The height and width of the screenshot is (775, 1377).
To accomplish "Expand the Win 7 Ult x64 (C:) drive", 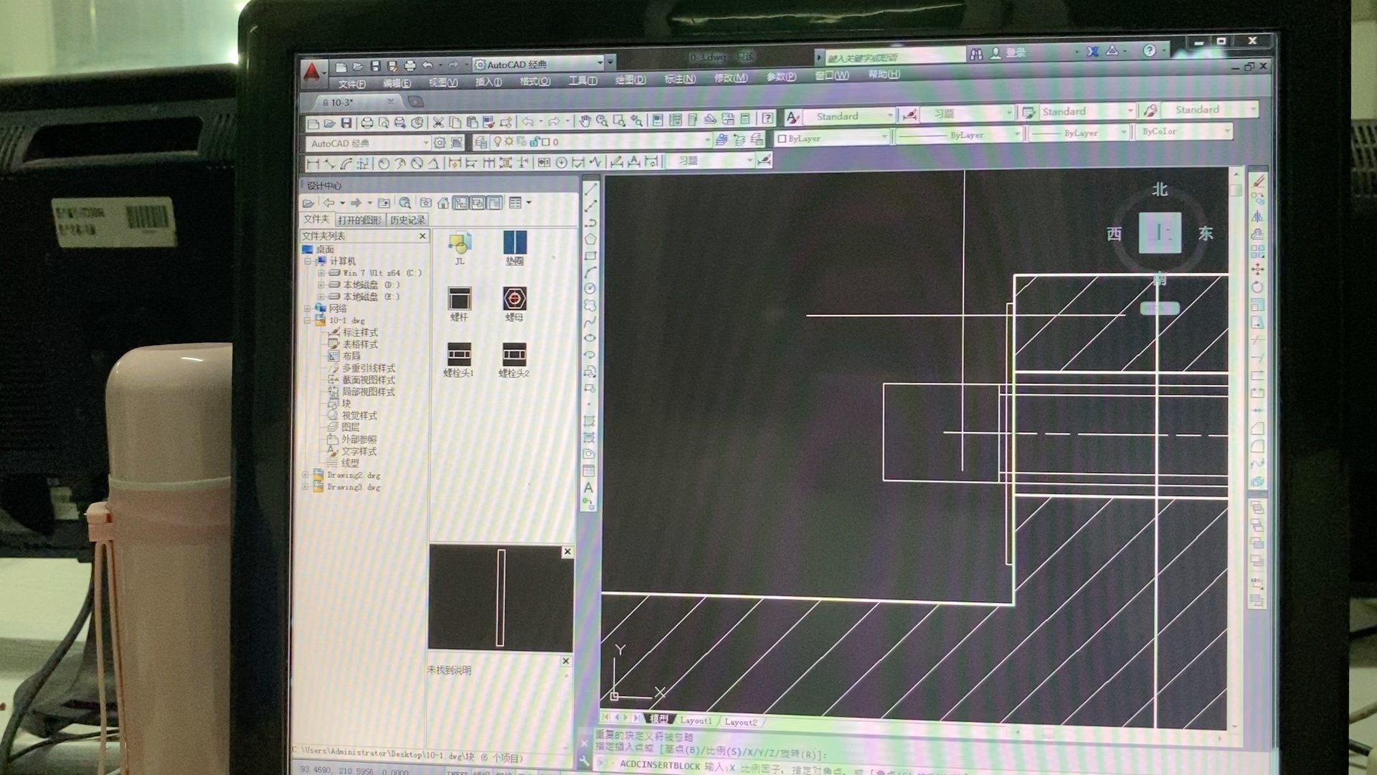I will (321, 273).
